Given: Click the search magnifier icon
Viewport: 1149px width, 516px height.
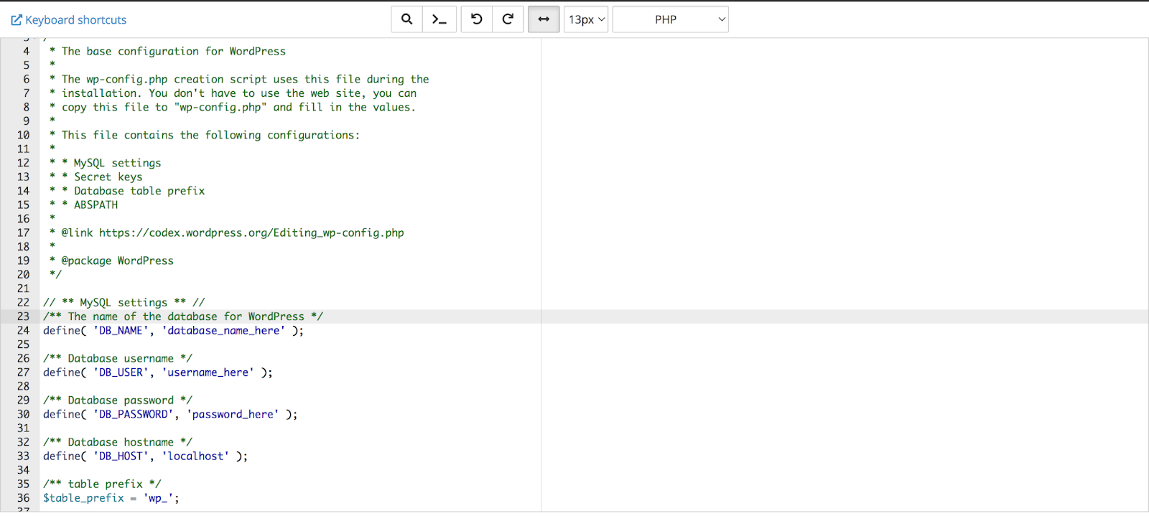Looking at the screenshot, I should click(406, 19).
